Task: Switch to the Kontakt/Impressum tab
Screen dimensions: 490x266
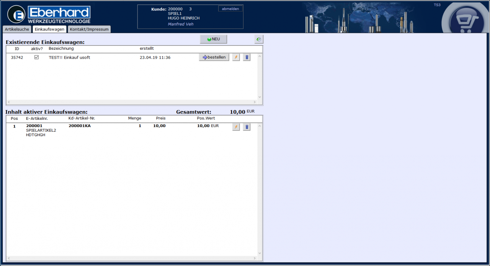Action: [89, 29]
